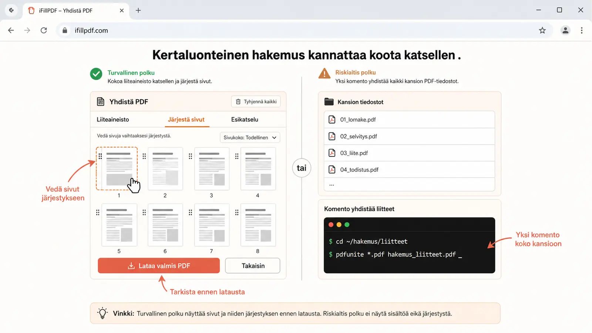The image size is (592, 333).
Task: Open the Esikatselu tab
Action: [245, 120]
